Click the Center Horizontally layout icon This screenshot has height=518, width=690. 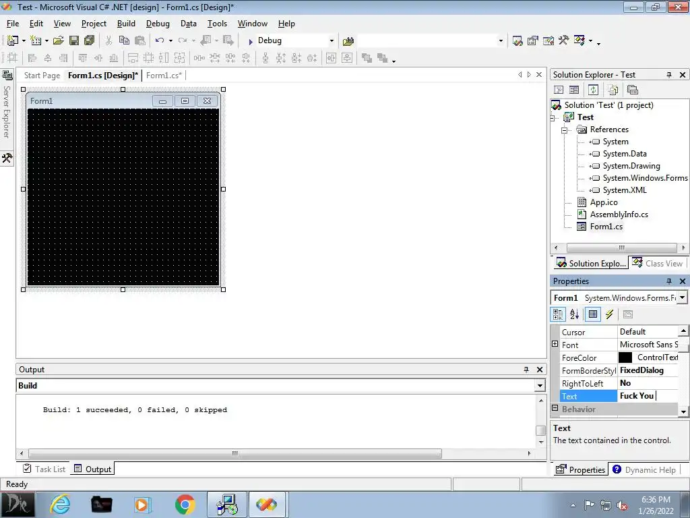(331, 58)
